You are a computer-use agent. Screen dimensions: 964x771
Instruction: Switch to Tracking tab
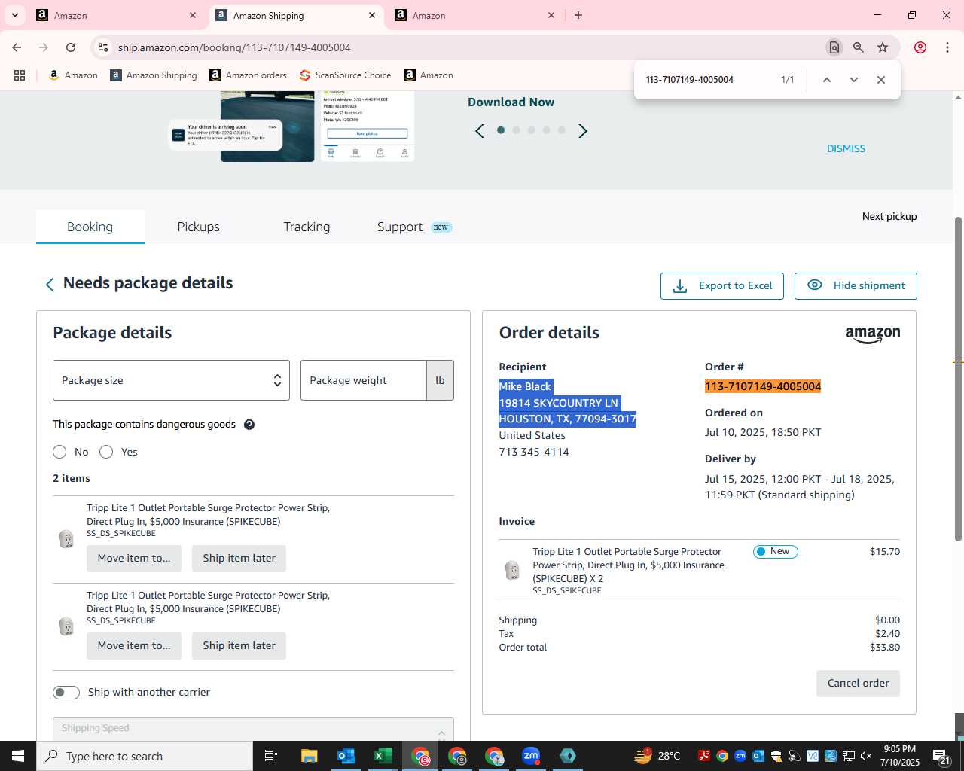[307, 227]
